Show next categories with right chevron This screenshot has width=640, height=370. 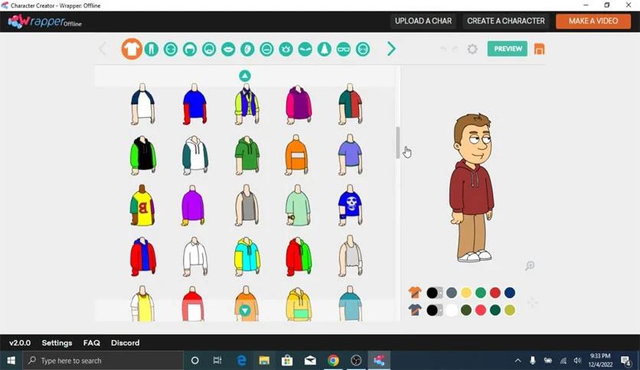(x=391, y=49)
